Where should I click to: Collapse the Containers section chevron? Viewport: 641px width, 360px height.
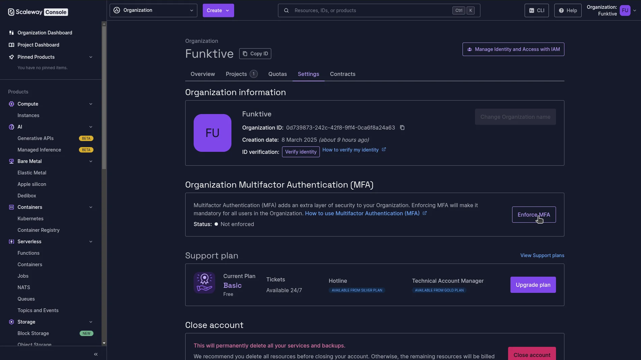[x=91, y=207]
